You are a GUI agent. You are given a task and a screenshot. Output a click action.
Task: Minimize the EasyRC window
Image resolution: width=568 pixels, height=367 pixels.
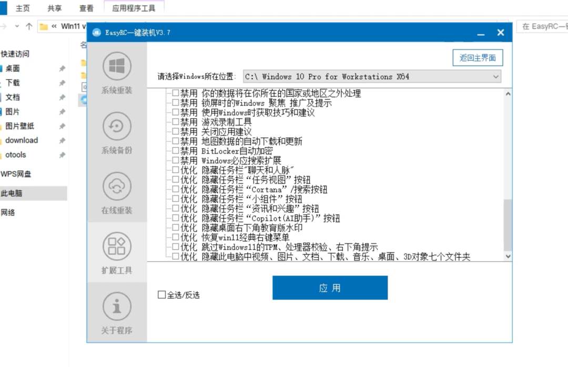[x=481, y=33]
